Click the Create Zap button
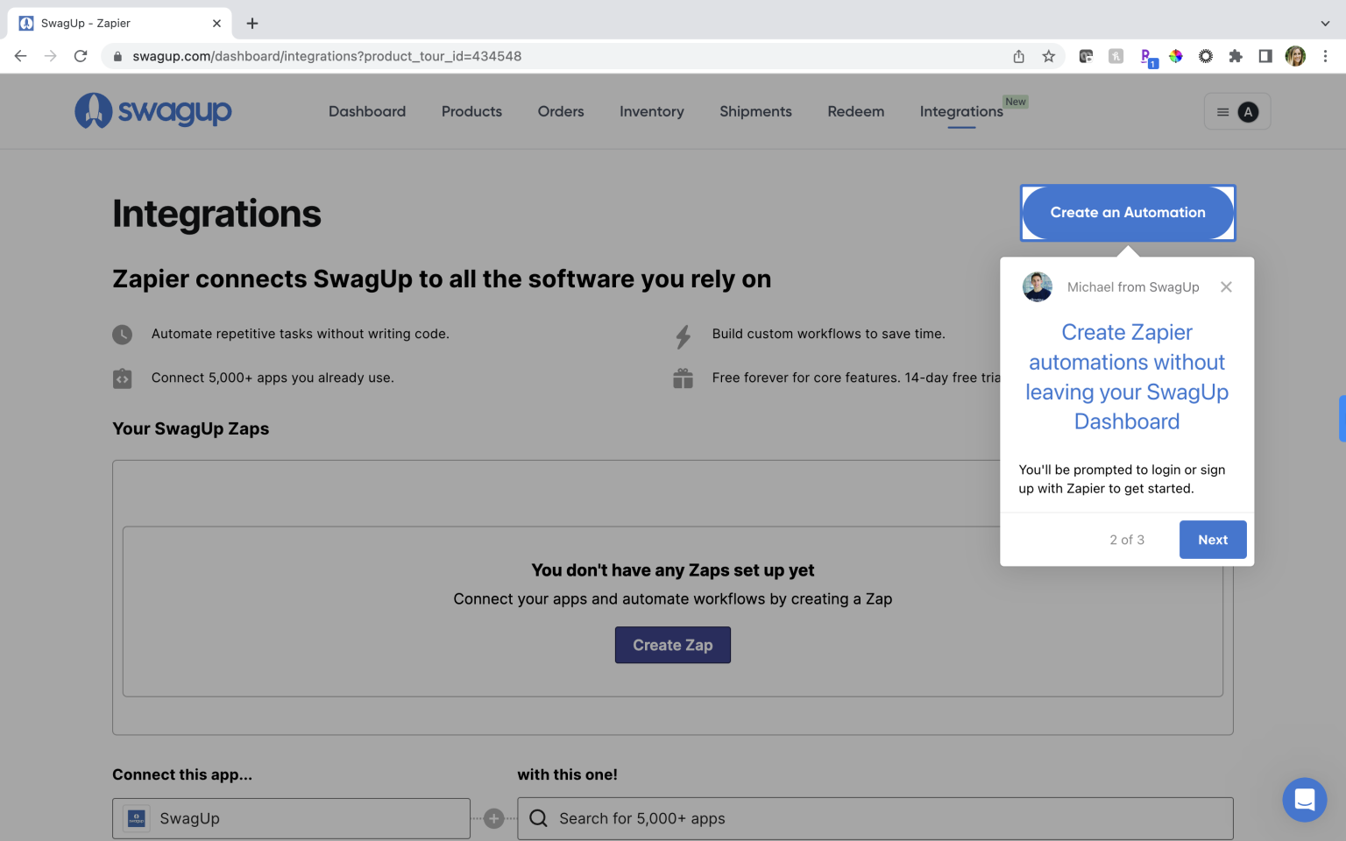Image resolution: width=1346 pixels, height=841 pixels. pyautogui.click(x=672, y=645)
